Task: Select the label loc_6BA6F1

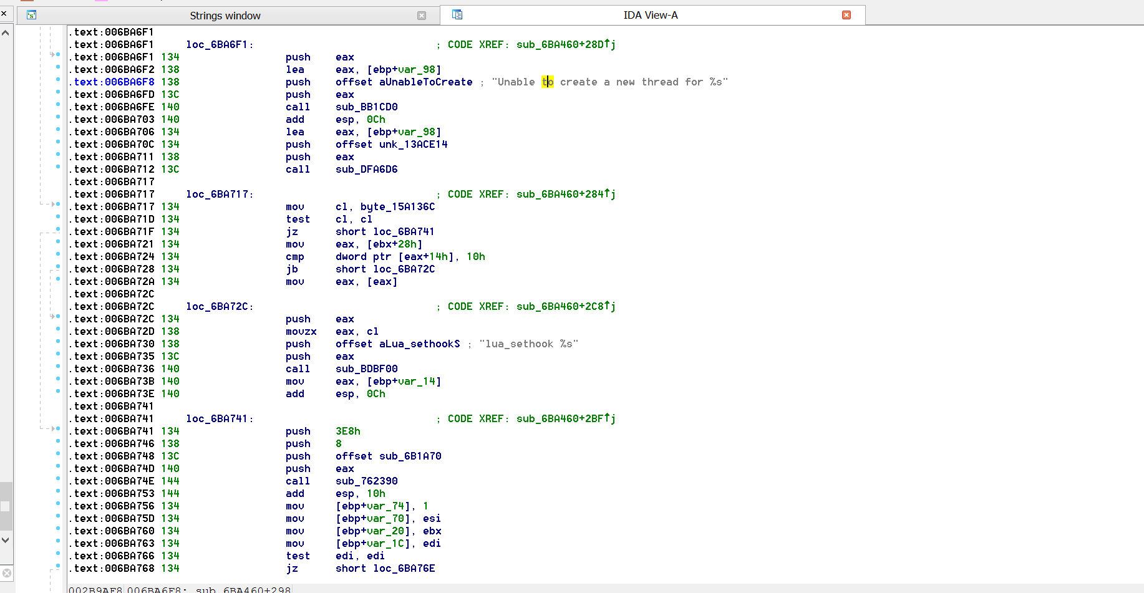Action: tap(220, 45)
